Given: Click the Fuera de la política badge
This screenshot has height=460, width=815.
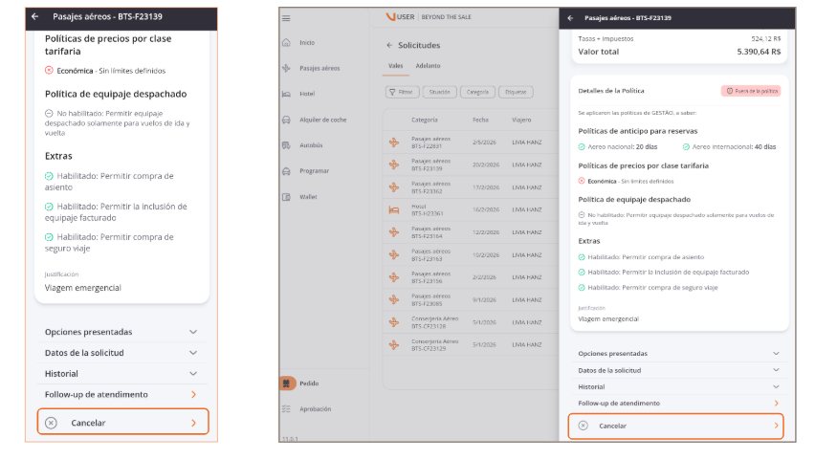Looking at the screenshot, I should (x=751, y=91).
